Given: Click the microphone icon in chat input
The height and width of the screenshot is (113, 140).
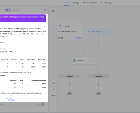Looking at the screenshot, I should [39, 105].
